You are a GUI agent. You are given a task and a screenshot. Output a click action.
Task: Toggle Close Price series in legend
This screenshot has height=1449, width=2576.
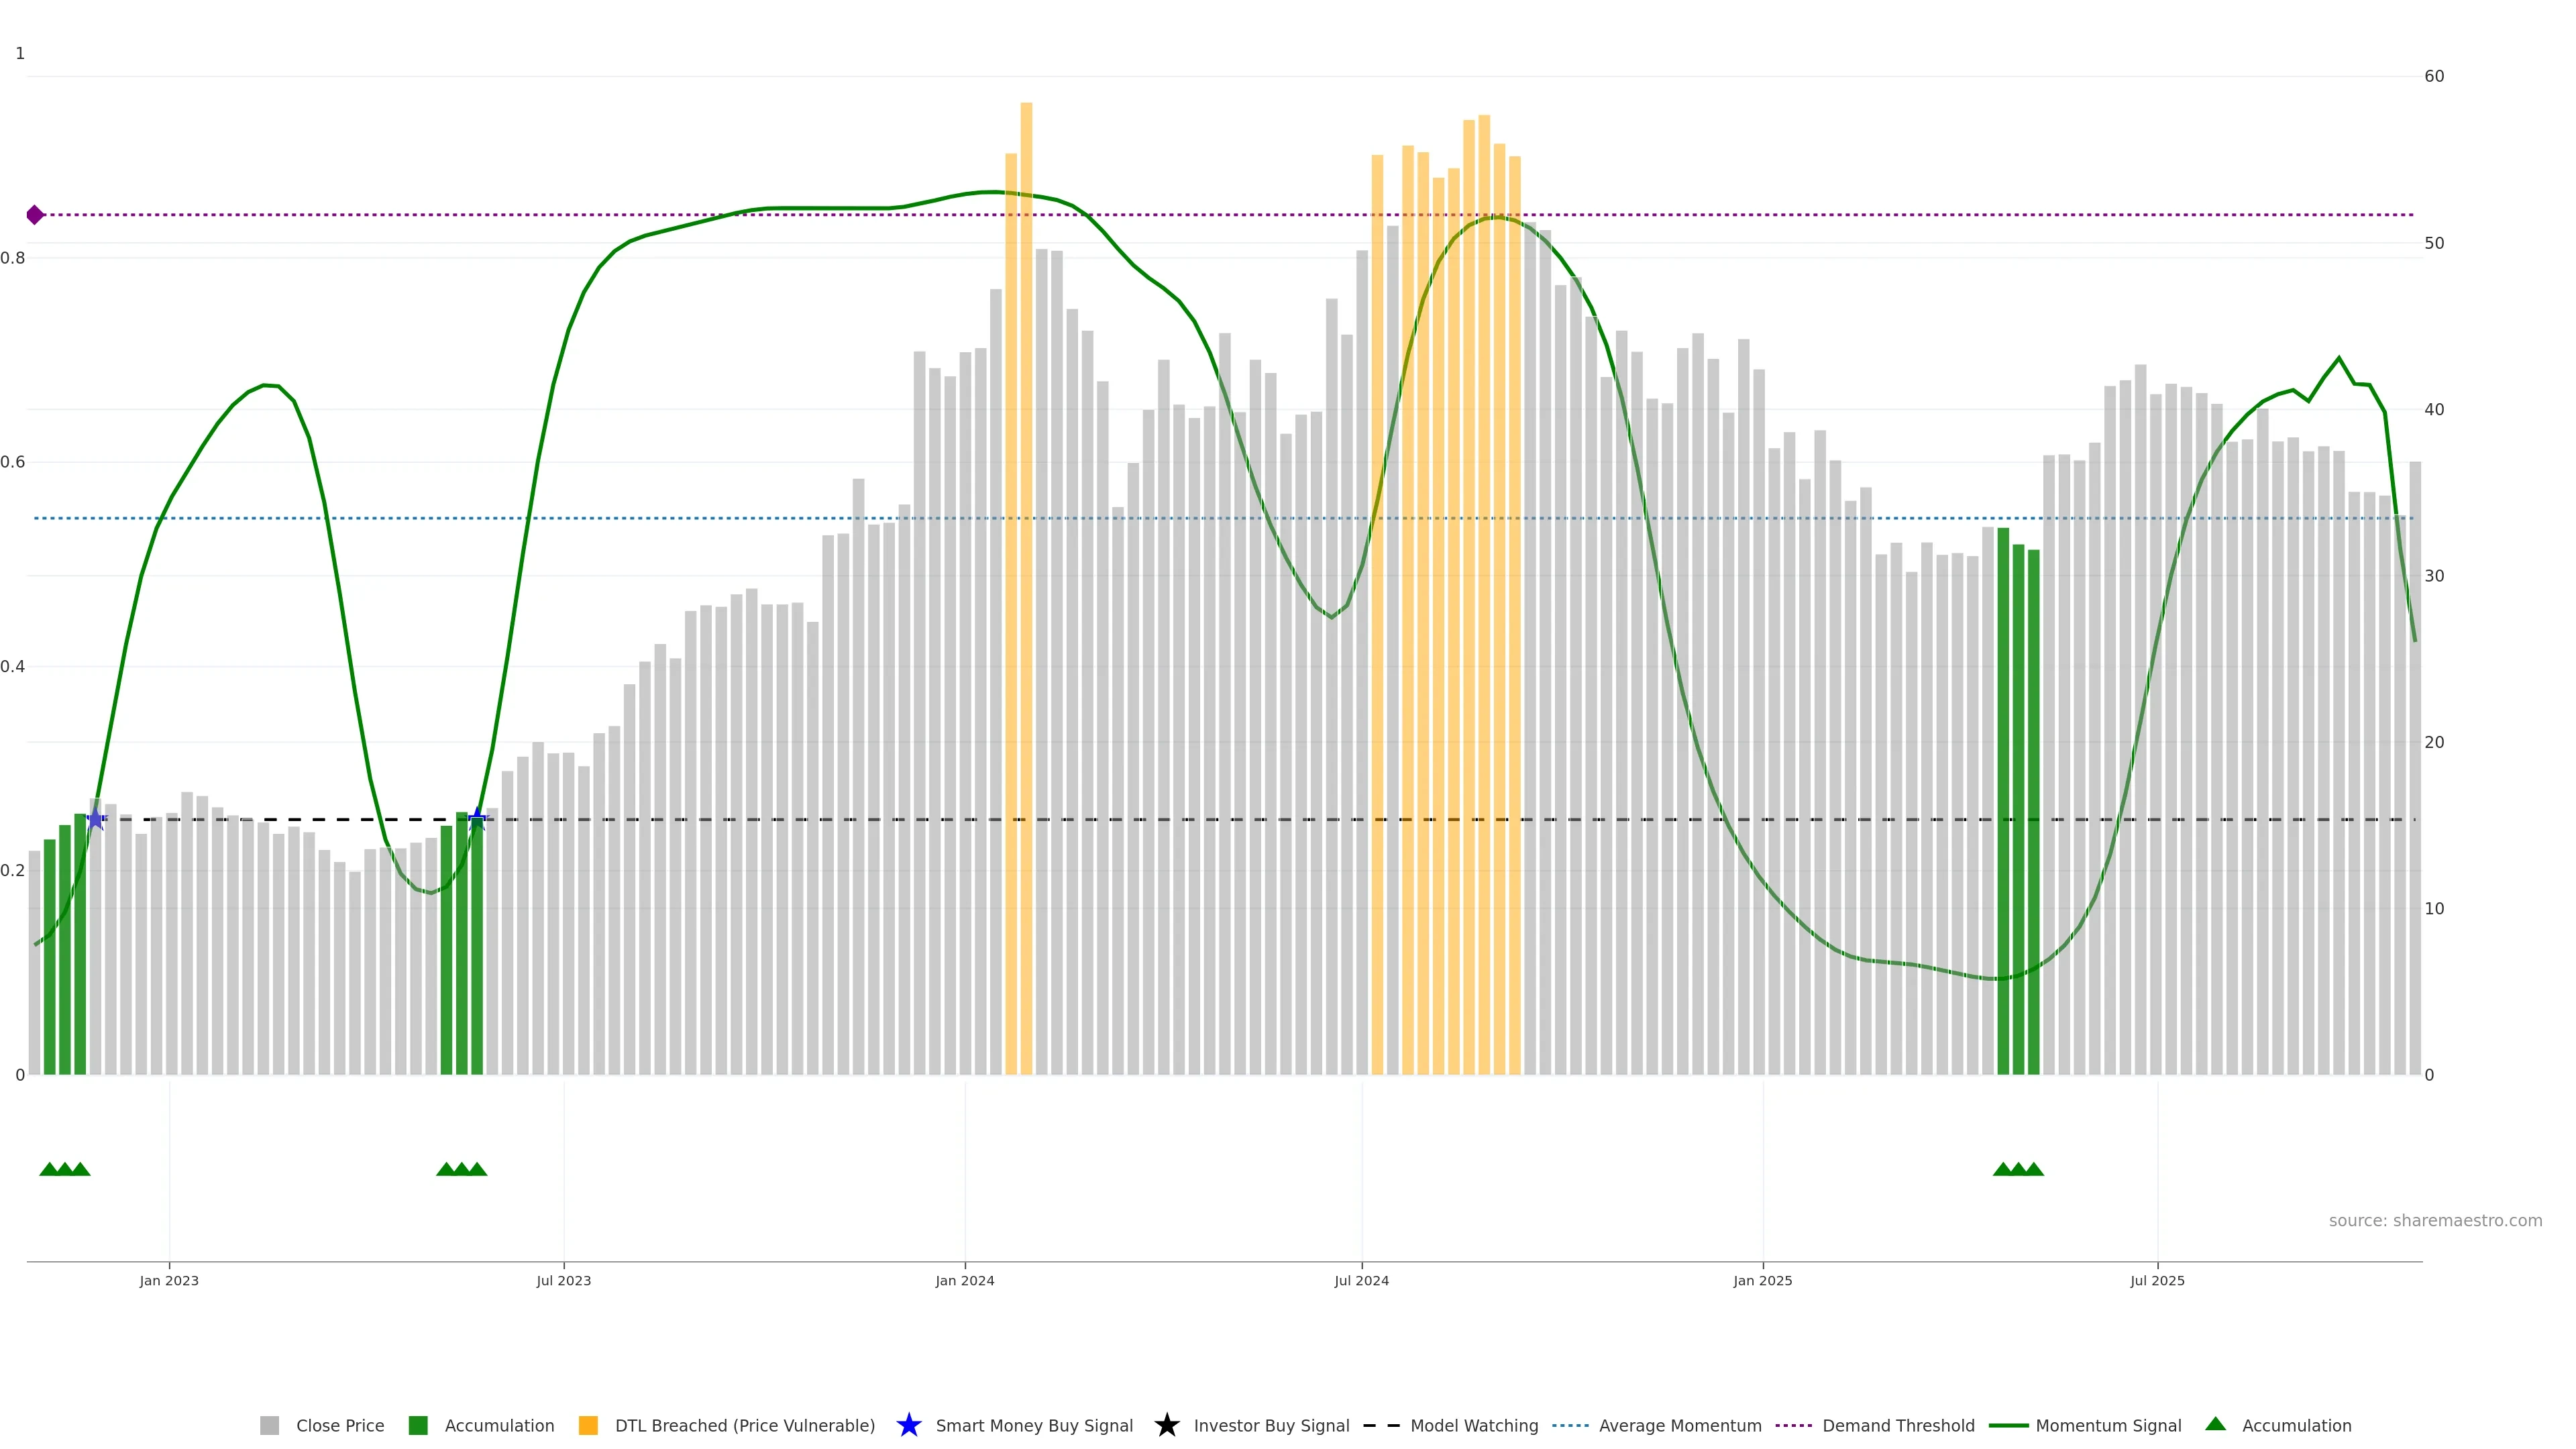339,1425
